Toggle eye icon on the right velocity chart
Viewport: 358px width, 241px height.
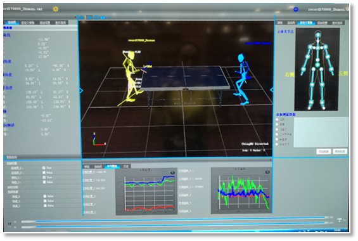tap(267, 172)
